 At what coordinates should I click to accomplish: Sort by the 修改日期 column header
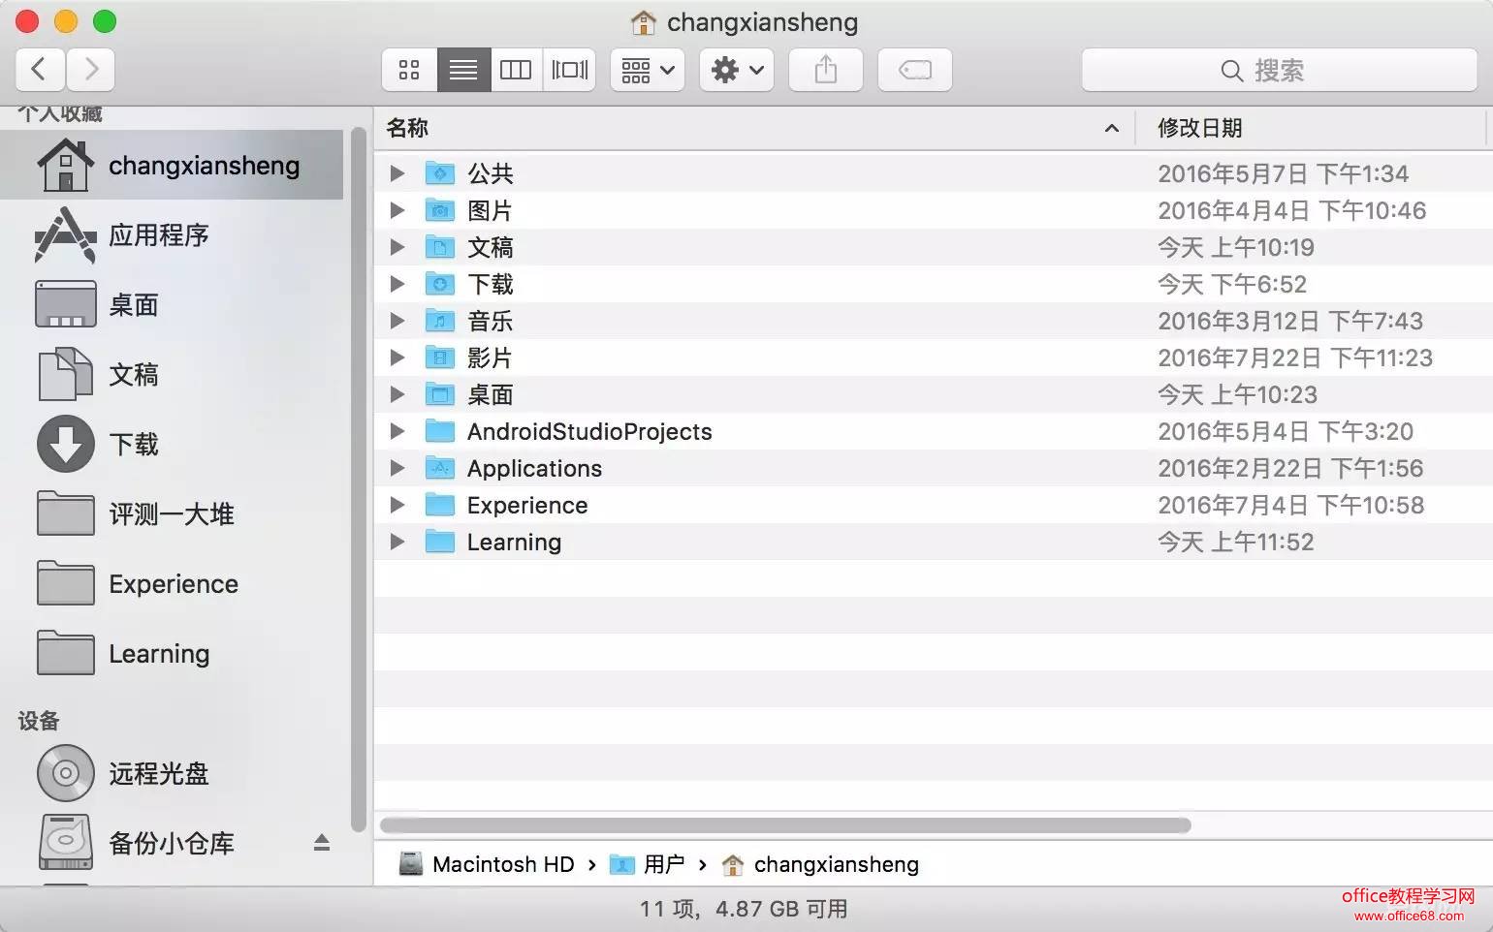[x=1313, y=128]
